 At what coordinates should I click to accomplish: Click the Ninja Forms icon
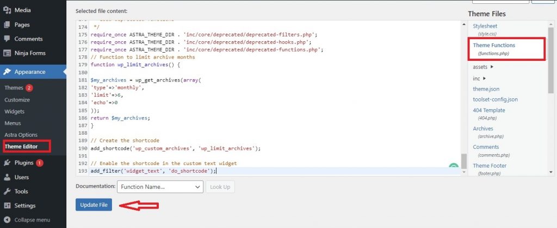point(7,53)
